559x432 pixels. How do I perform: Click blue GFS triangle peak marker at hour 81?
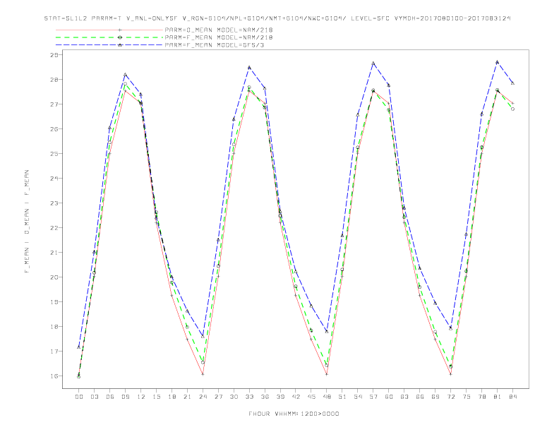[x=498, y=62]
